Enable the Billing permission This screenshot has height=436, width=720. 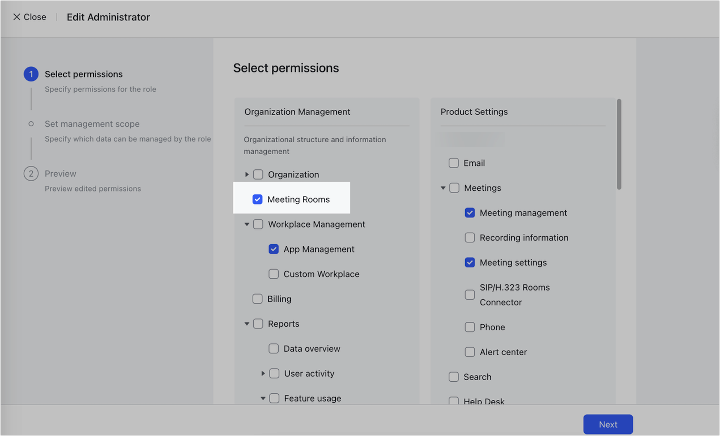coord(257,298)
